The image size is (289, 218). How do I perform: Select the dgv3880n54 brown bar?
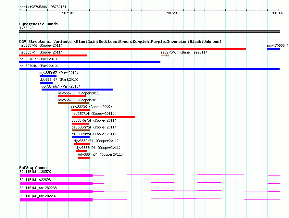pos(81,130)
